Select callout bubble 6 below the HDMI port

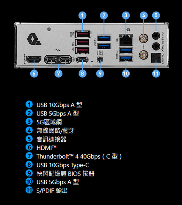[34, 73]
